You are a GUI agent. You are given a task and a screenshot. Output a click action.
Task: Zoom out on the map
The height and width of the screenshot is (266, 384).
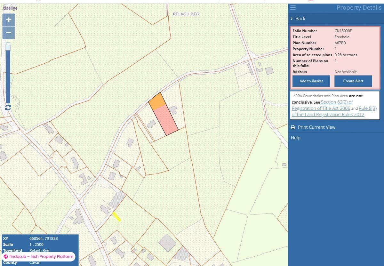(x=8, y=32)
